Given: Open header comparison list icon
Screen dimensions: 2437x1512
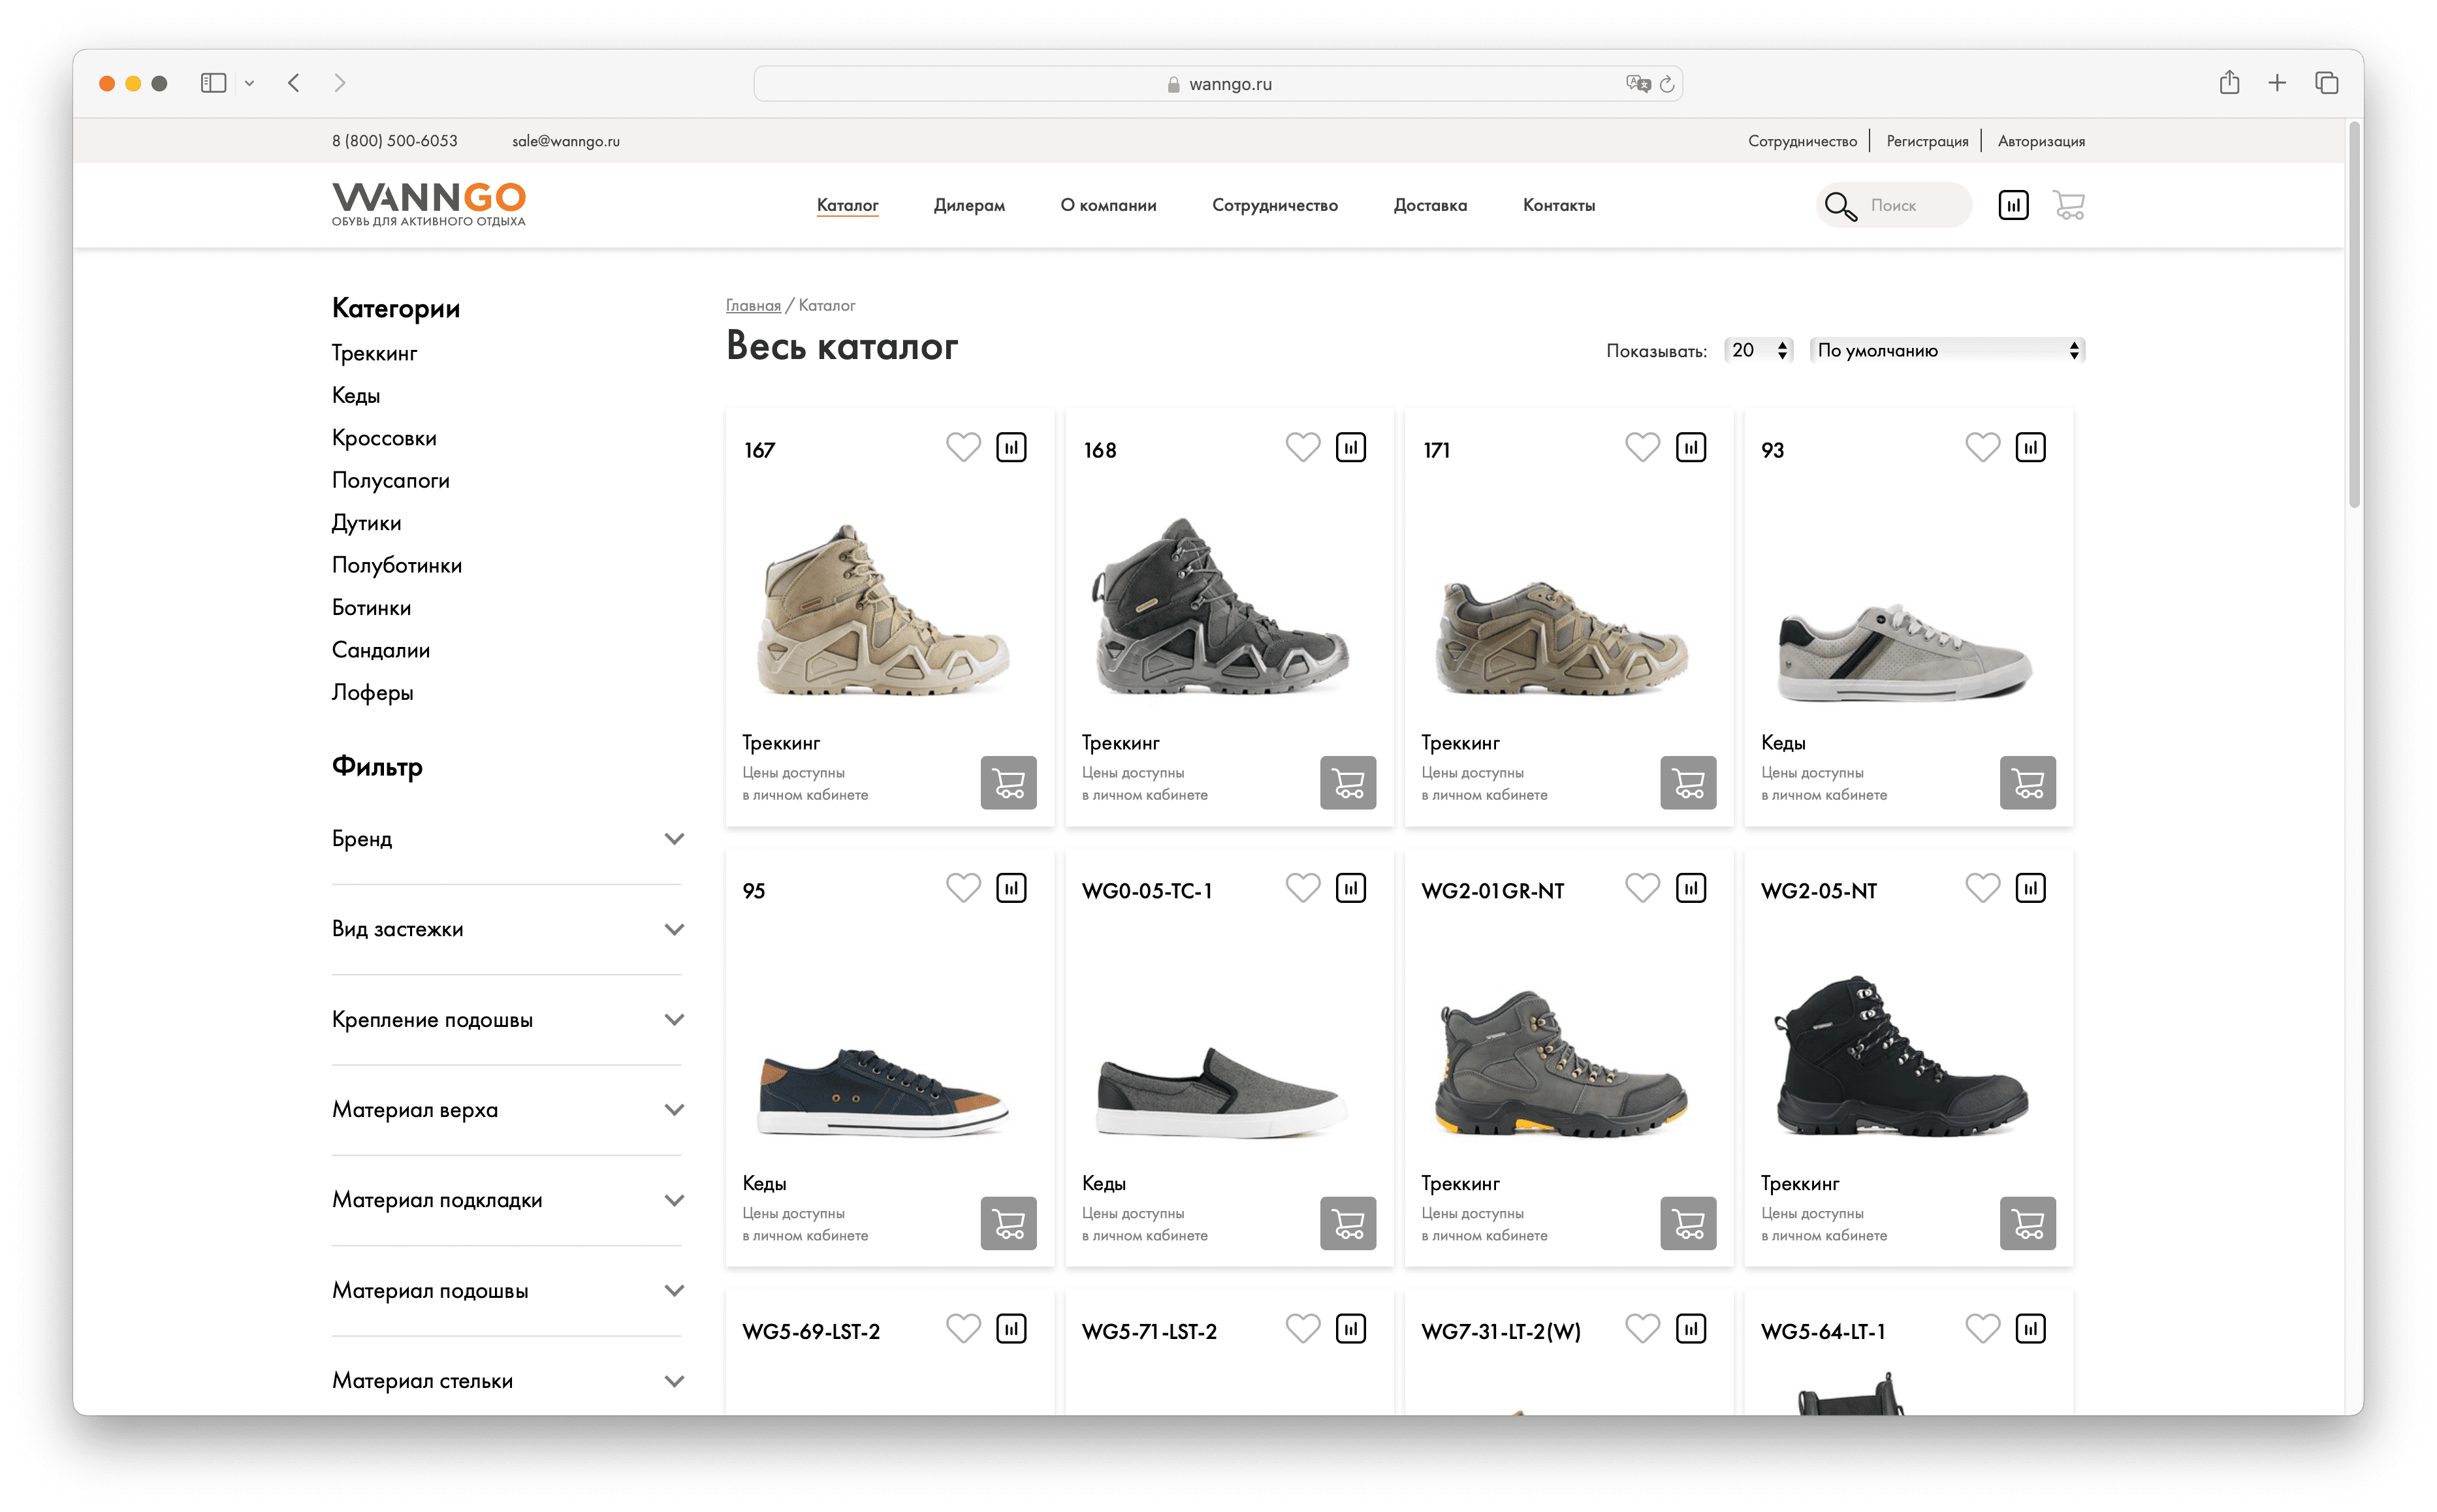Looking at the screenshot, I should point(2013,205).
